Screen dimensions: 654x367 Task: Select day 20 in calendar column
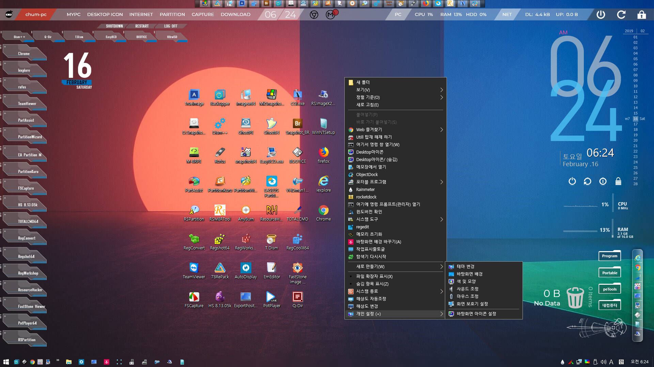(635, 140)
